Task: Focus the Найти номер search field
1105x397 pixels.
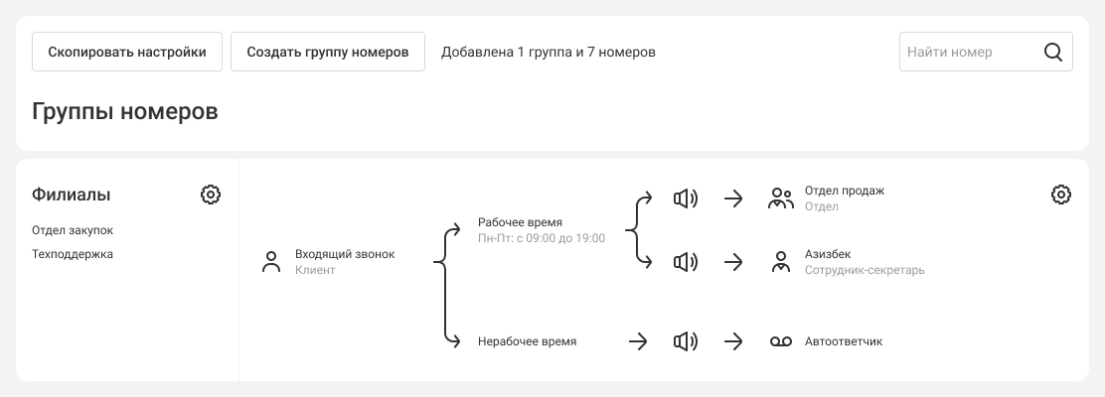Action: (x=969, y=53)
